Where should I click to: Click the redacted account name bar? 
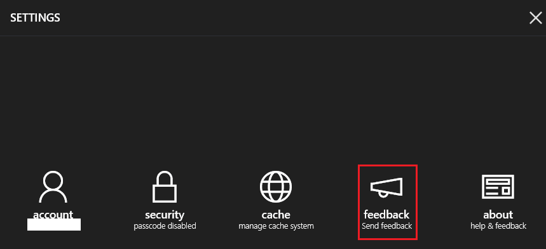pyautogui.click(x=54, y=225)
